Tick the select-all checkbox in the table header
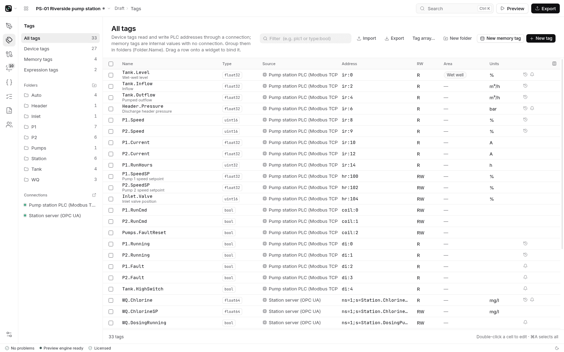This screenshot has height=352, width=564. click(111, 64)
